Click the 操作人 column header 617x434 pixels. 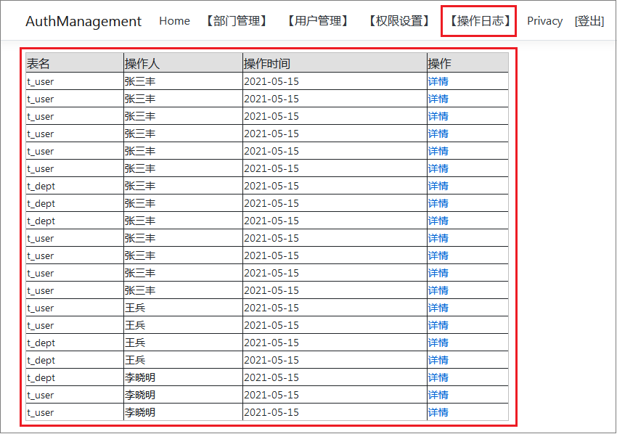pyautogui.click(x=142, y=64)
